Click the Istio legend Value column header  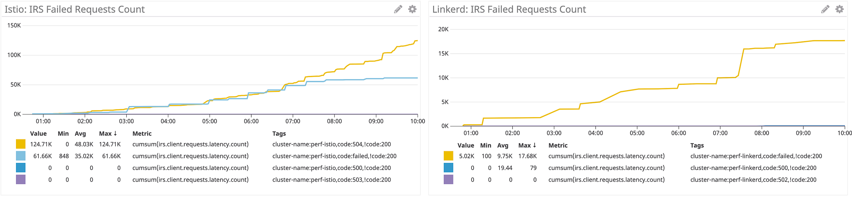click(38, 133)
